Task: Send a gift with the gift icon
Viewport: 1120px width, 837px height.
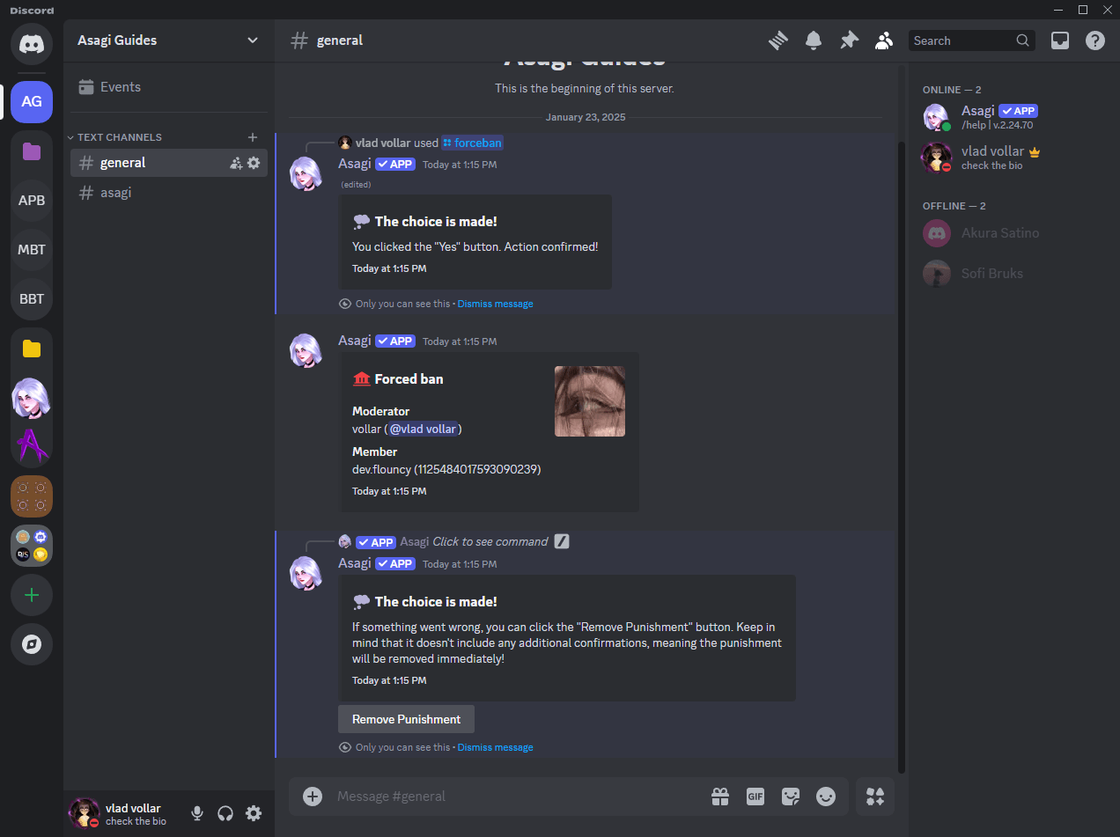Action: tap(720, 797)
